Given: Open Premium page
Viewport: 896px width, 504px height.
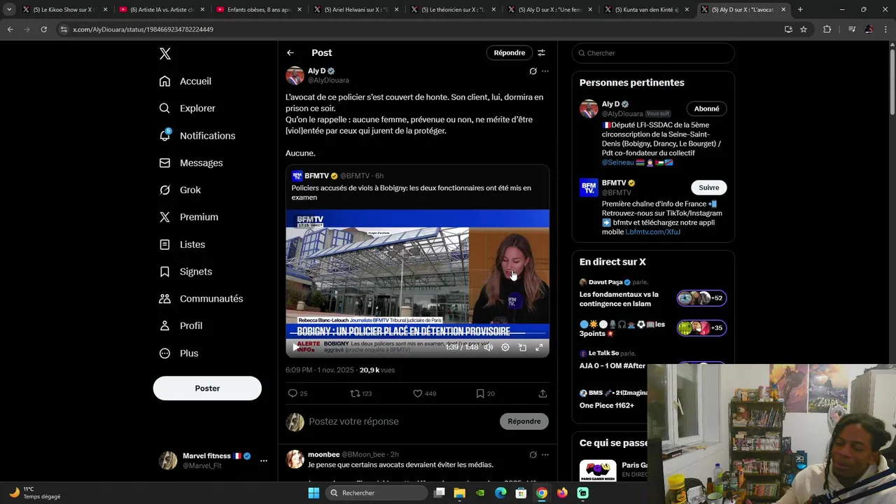Looking at the screenshot, I should pyautogui.click(x=189, y=217).
